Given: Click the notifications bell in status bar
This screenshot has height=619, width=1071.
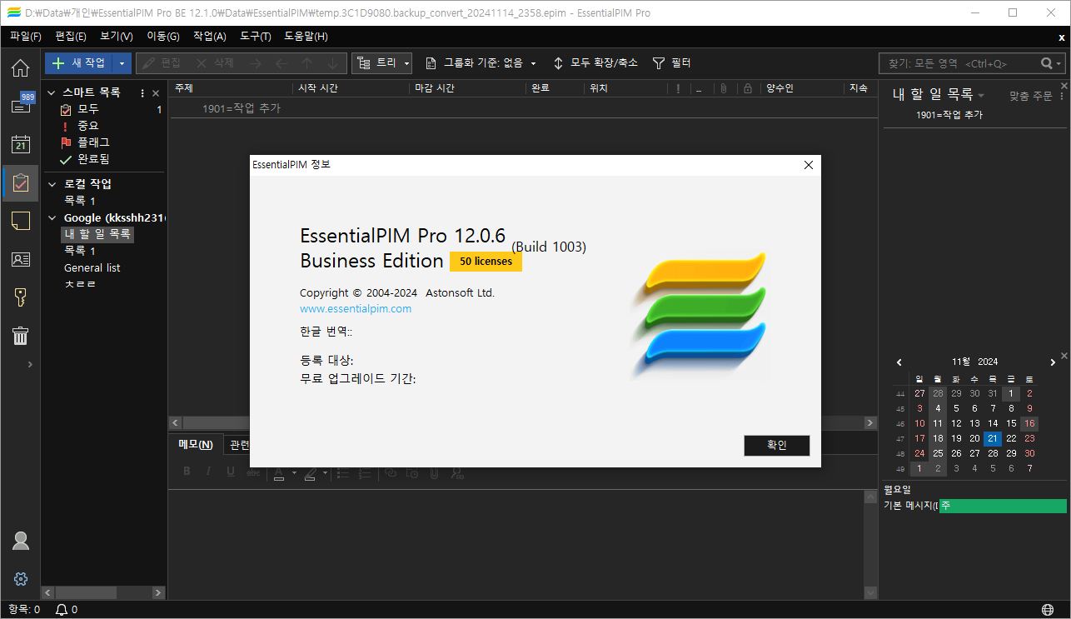Looking at the screenshot, I should [x=62, y=610].
